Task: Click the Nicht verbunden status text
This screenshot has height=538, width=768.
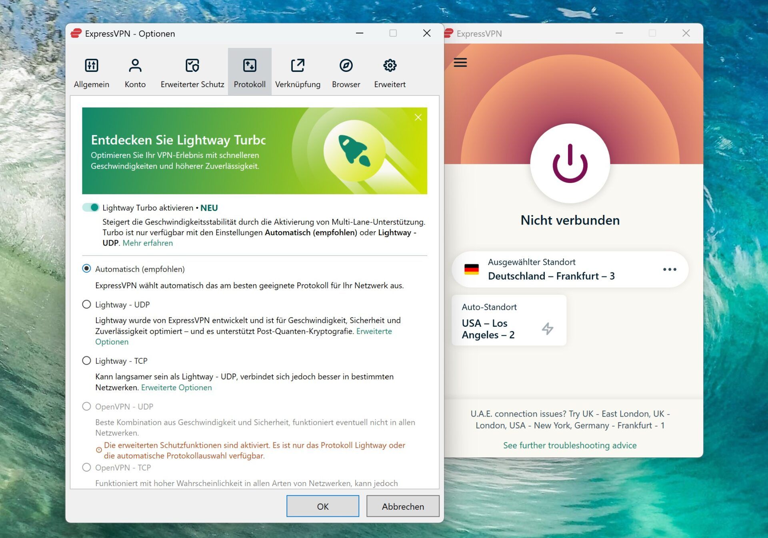Action: (x=570, y=220)
